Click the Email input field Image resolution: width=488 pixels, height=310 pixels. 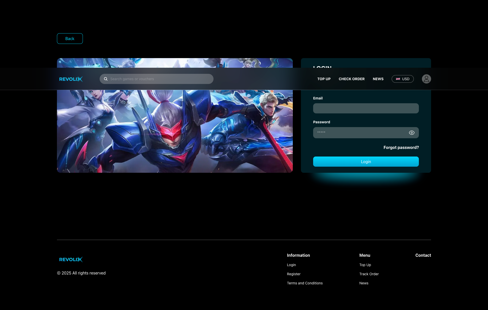pyautogui.click(x=366, y=108)
